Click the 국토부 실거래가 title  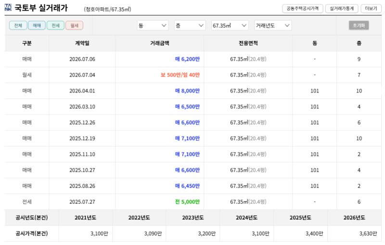pyautogui.click(x=41, y=8)
